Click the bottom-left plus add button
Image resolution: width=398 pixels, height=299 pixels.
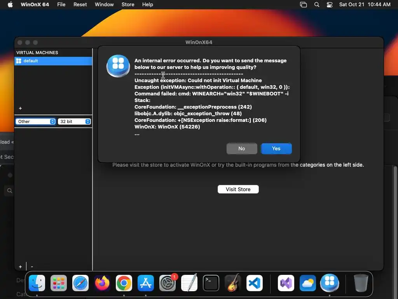click(20, 267)
